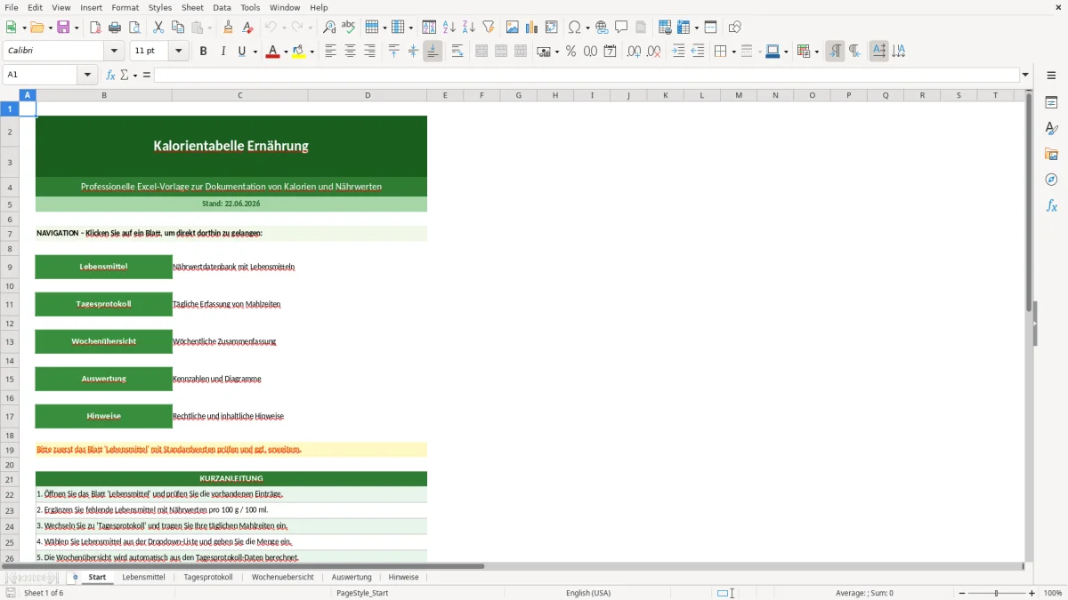Open the Data menu

point(222,7)
